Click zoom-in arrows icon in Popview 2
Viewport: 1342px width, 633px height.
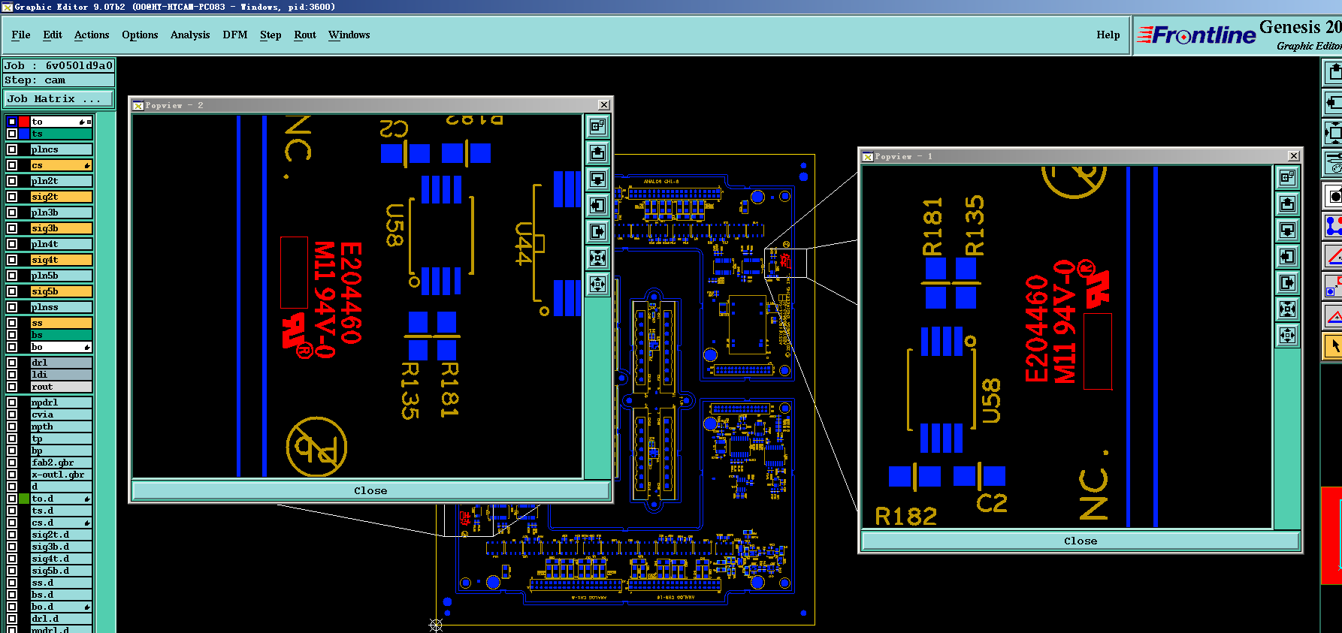(x=597, y=258)
